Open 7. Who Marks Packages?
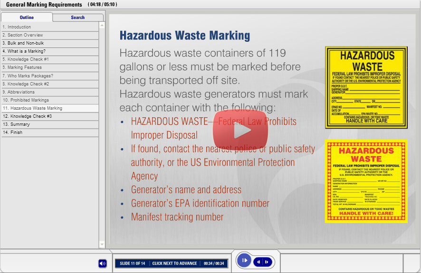Image resolution: width=421 pixels, height=273 pixels. click(x=50, y=76)
